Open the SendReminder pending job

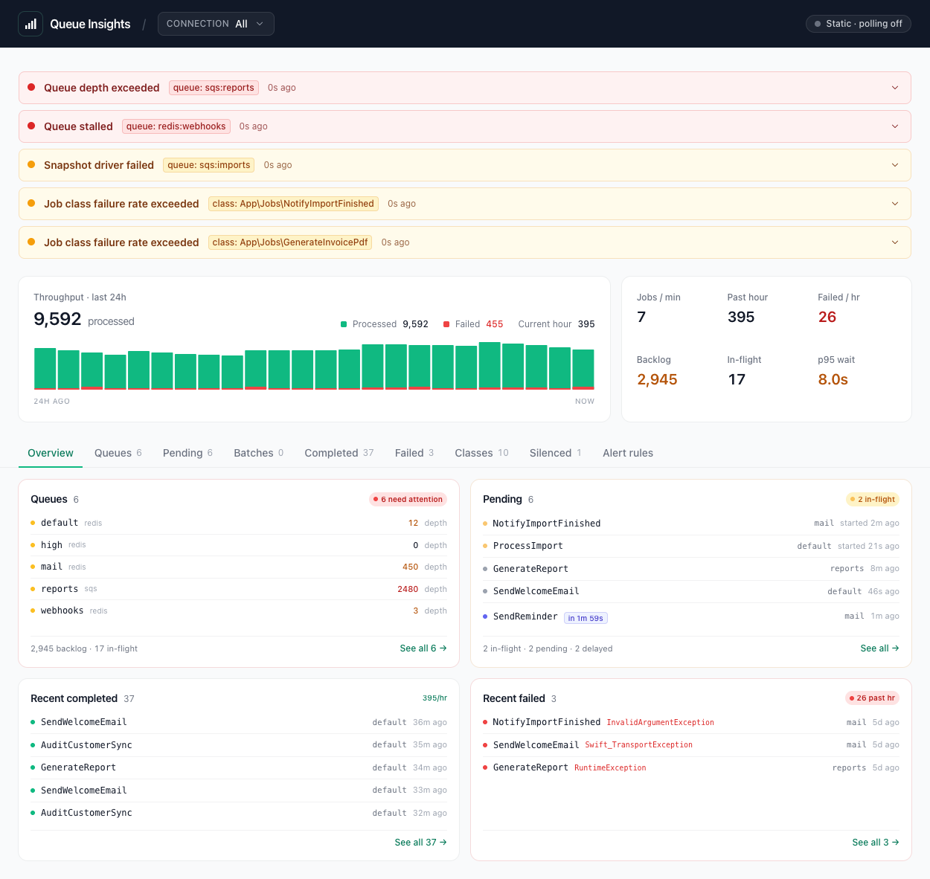click(691, 616)
